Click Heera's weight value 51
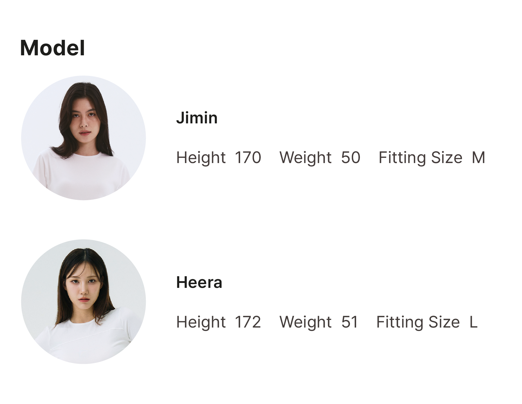522x404 pixels. coord(350,322)
